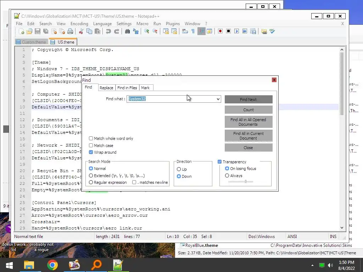Click Close button in Find dialog
363x272 pixels.
tap(248, 148)
